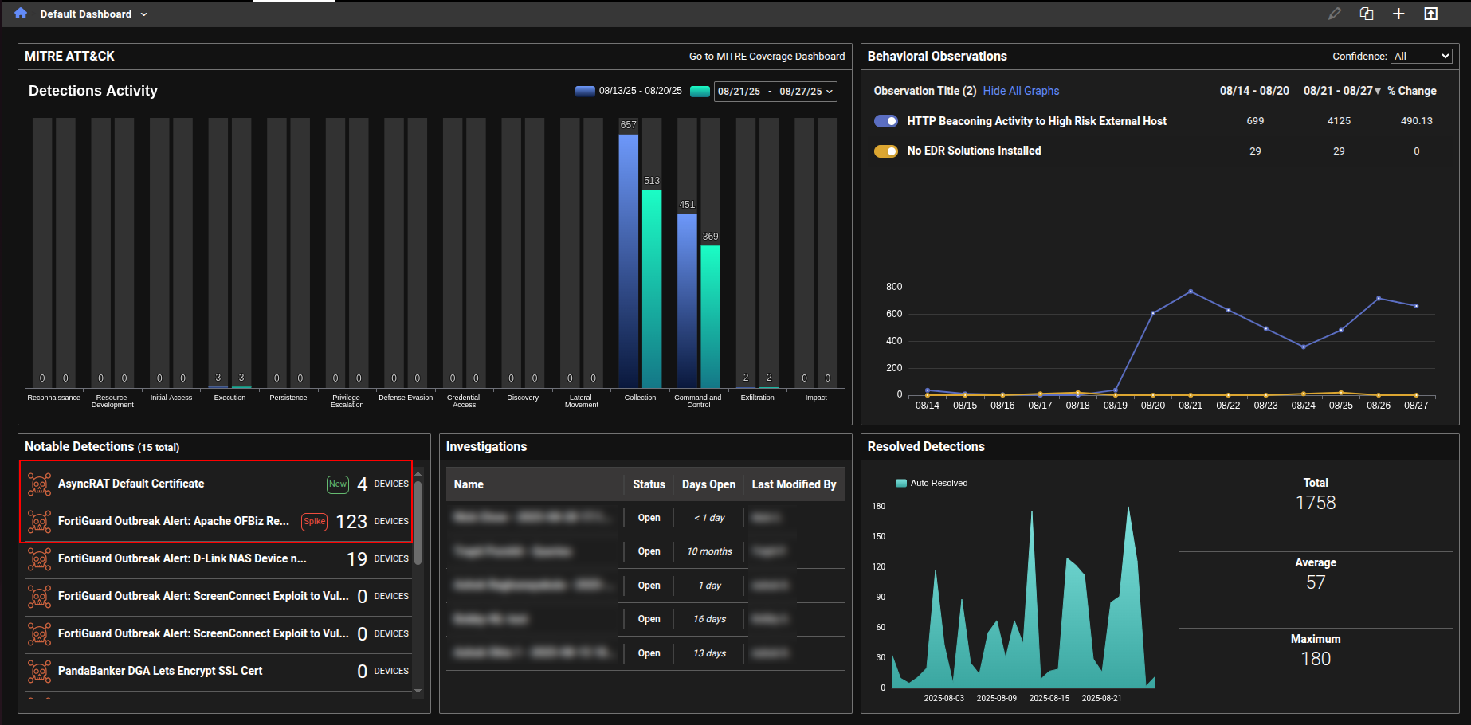Click the blue 08/13/25 - 08/20/25 legend swatch
1471x725 pixels.
[585, 91]
